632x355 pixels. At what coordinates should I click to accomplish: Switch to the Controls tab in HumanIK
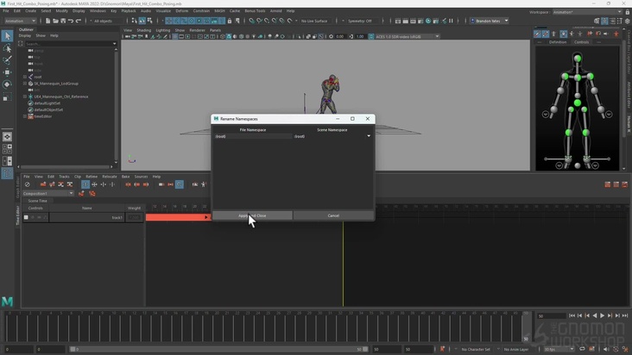pos(581,42)
